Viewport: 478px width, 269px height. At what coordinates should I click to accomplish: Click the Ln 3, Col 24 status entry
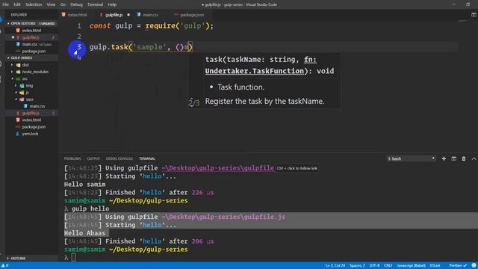pos(335,266)
